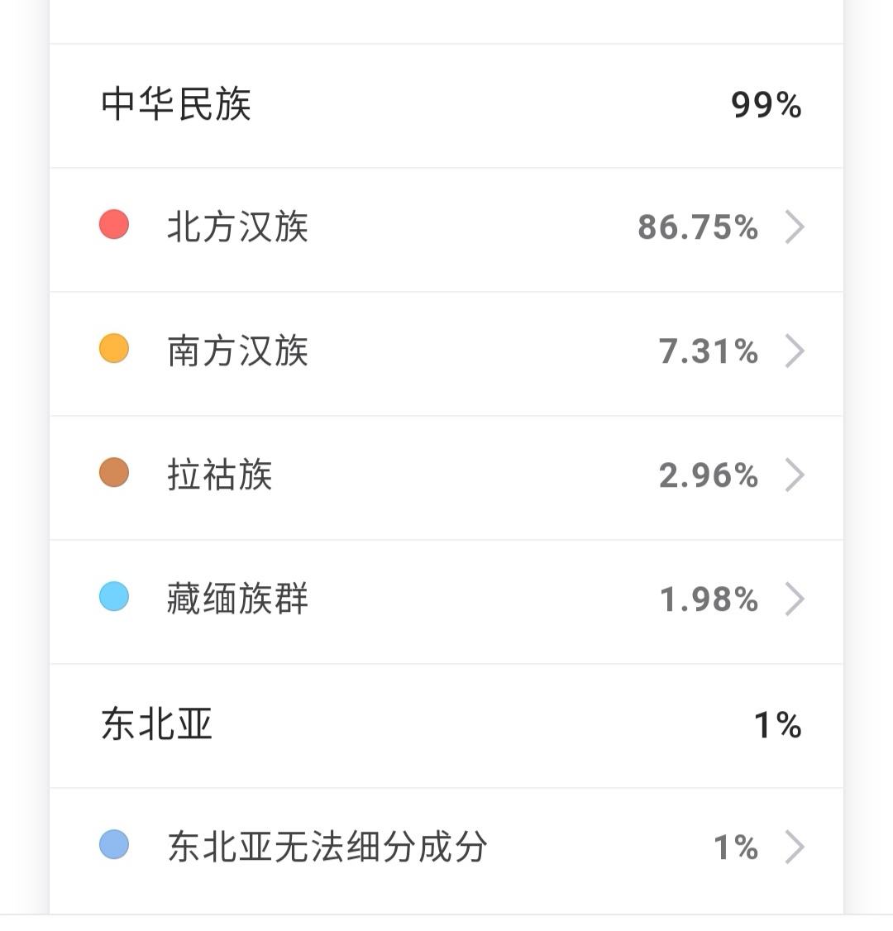The image size is (893, 931).
Task: Open the 北方汉族 label
Action: 237,227
